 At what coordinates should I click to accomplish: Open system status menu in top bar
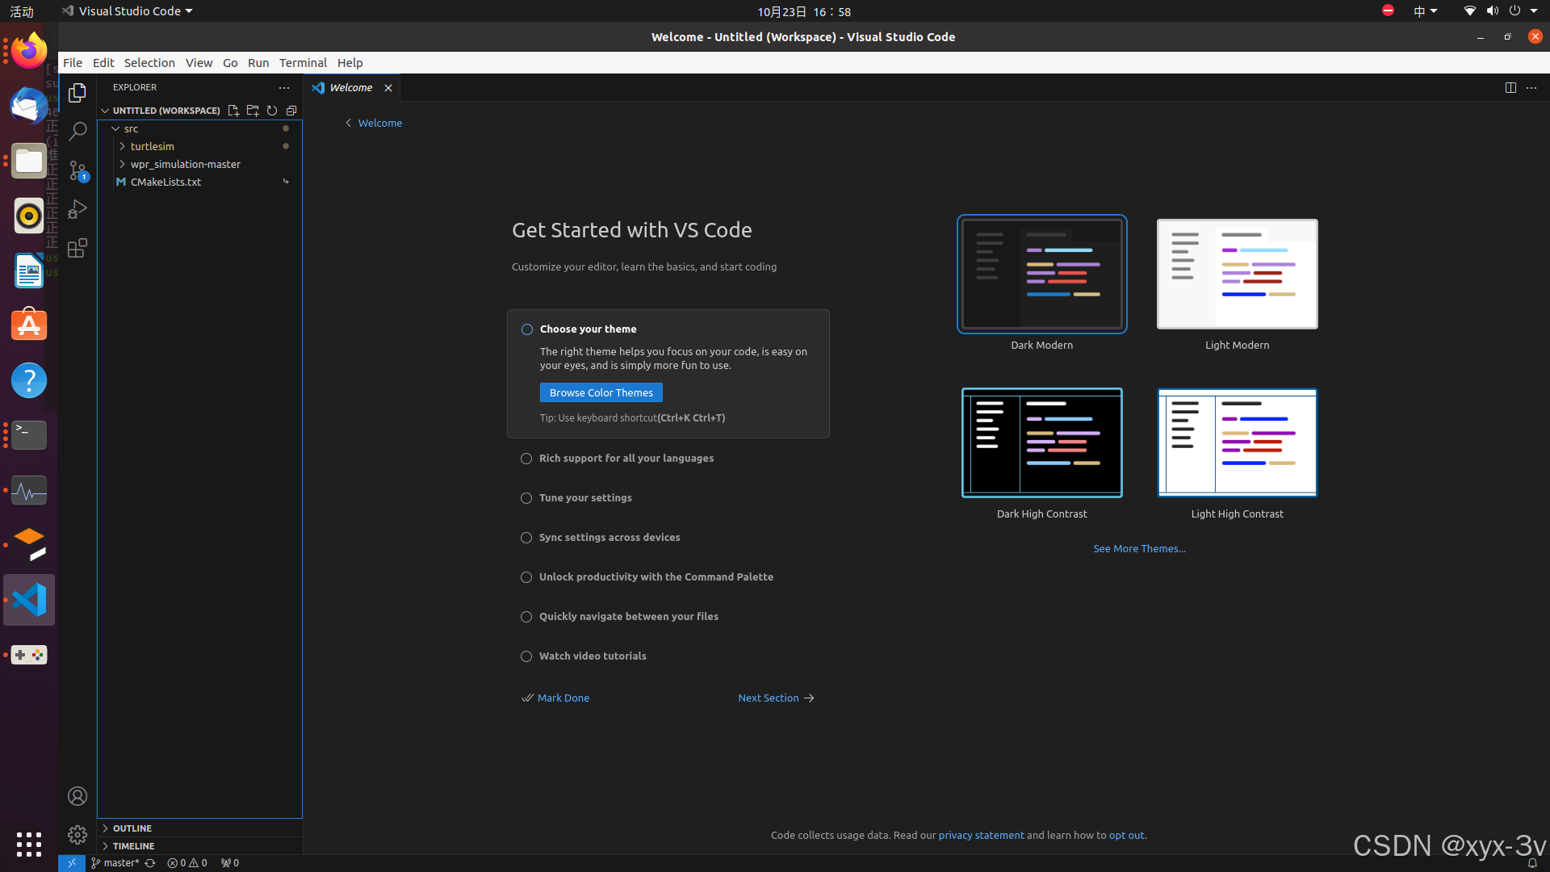pos(1501,11)
